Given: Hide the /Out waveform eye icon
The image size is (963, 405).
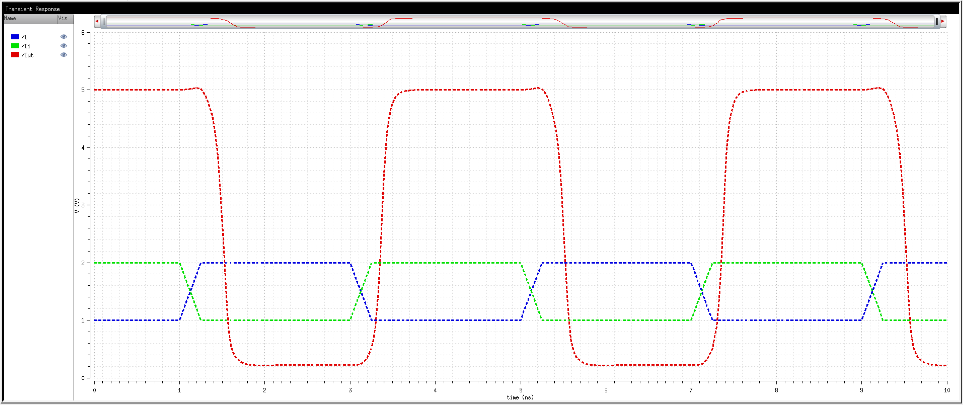Looking at the screenshot, I should click(64, 55).
